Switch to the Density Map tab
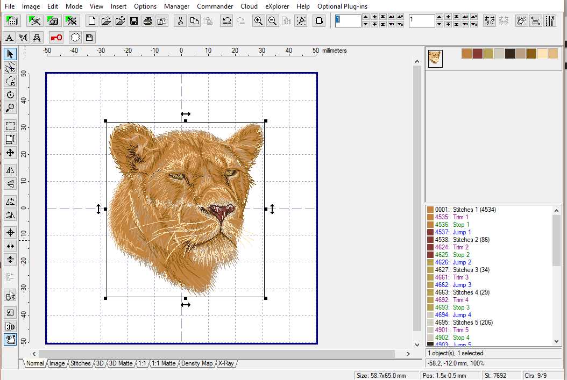 pos(196,363)
